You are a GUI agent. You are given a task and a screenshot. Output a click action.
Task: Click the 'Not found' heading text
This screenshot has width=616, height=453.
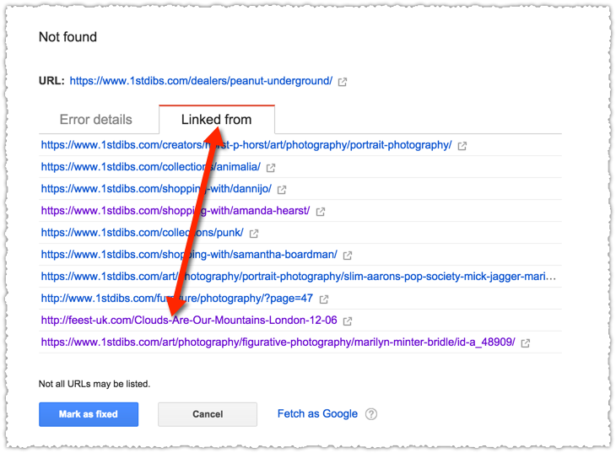click(68, 37)
